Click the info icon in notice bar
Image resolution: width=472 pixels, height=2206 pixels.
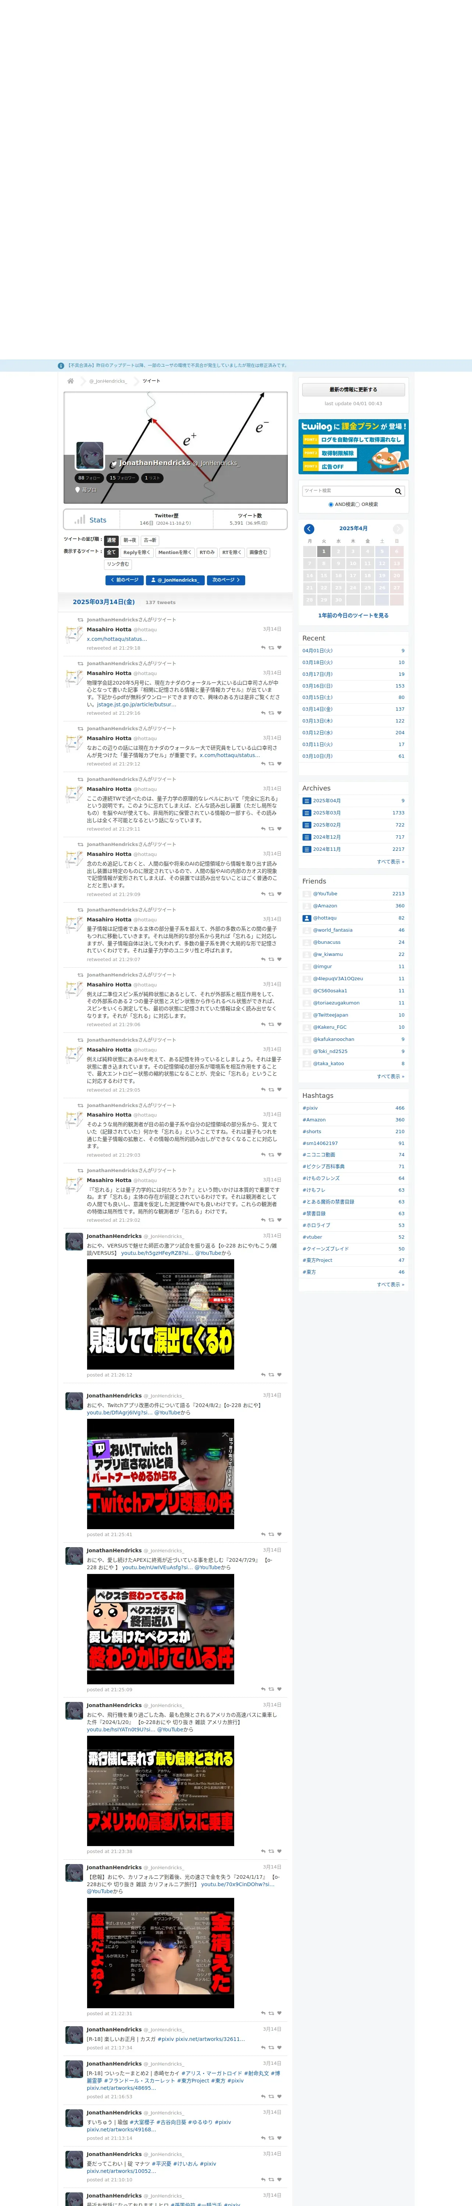61,366
